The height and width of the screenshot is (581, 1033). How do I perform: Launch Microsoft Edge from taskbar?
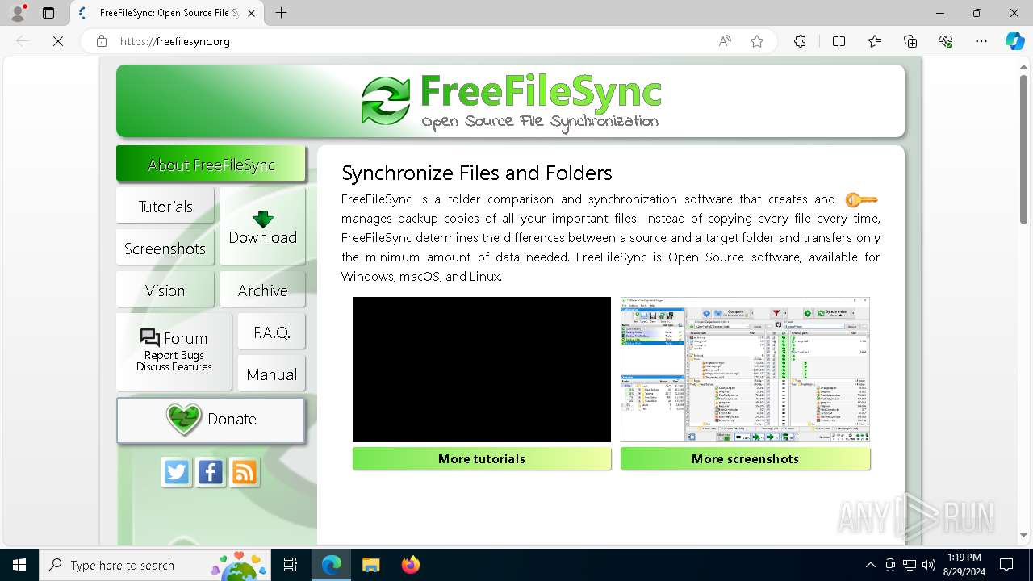(x=332, y=565)
